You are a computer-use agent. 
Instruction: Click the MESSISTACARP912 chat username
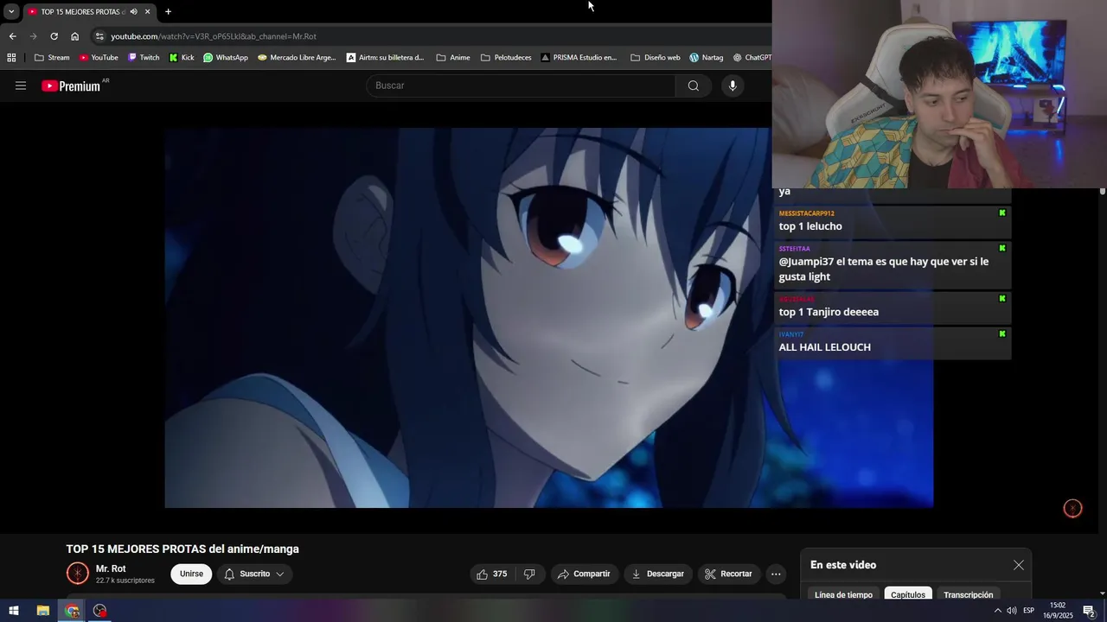tap(807, 213)
